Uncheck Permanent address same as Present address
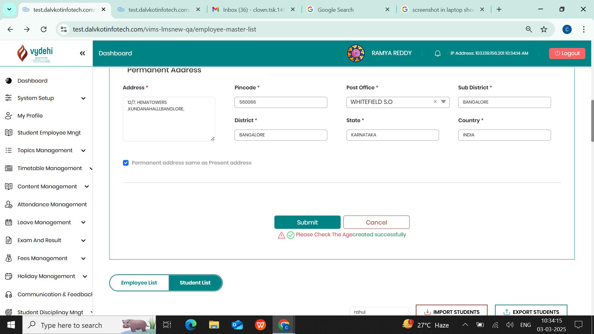Image resolution: width=594 pixels, height=334 pixels. tap(126, 163)
